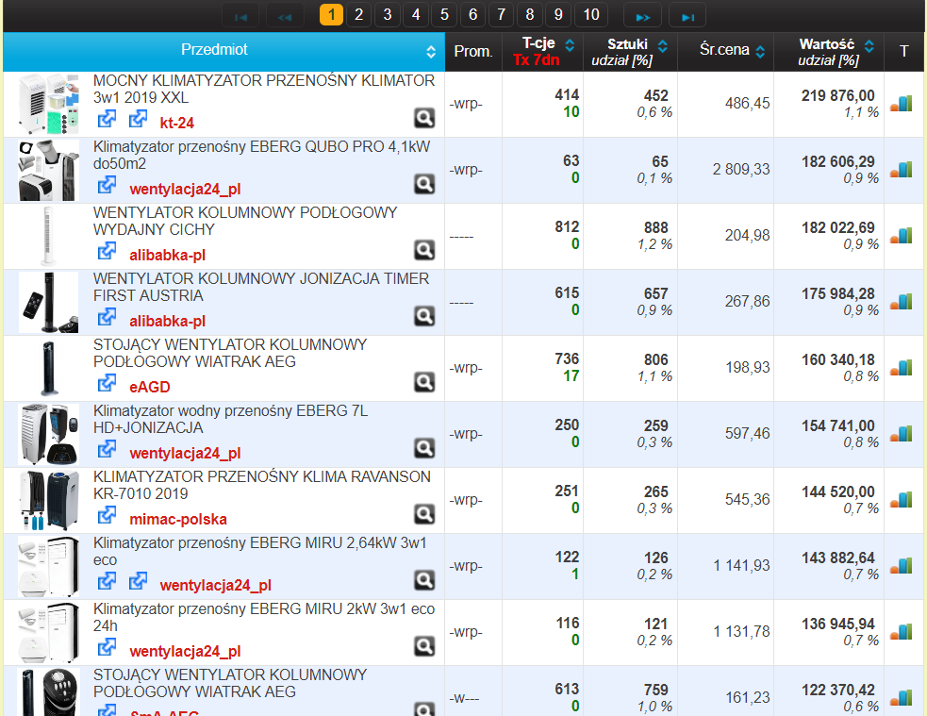Open magnifier for eAGD STOJĄCY WENTYLATOR row

pyautogui.click(x=424, y=383)
